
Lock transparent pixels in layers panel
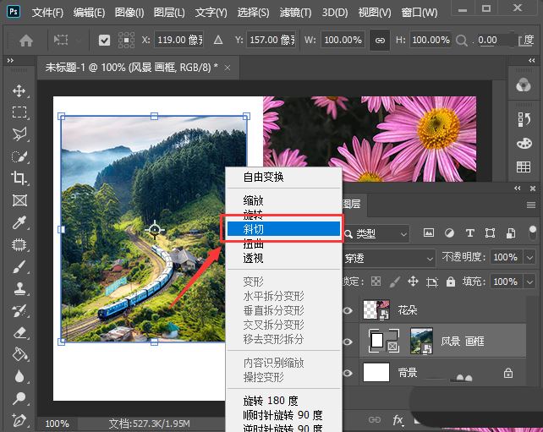coord(376,282)
